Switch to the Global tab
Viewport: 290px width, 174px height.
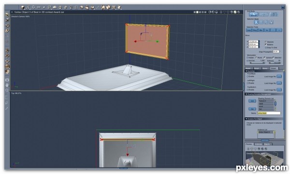coord(274,69)
